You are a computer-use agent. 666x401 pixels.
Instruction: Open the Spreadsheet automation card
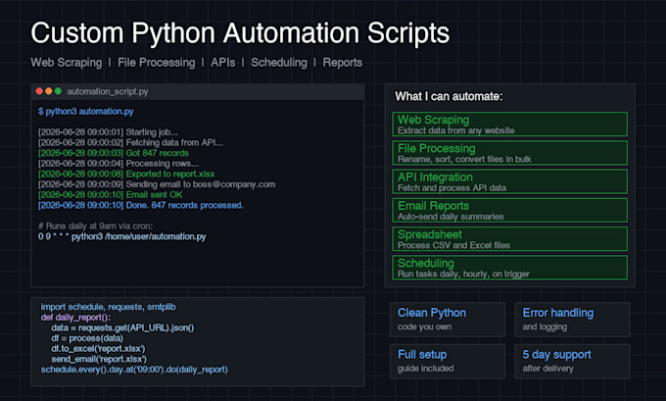pos(509,239)
